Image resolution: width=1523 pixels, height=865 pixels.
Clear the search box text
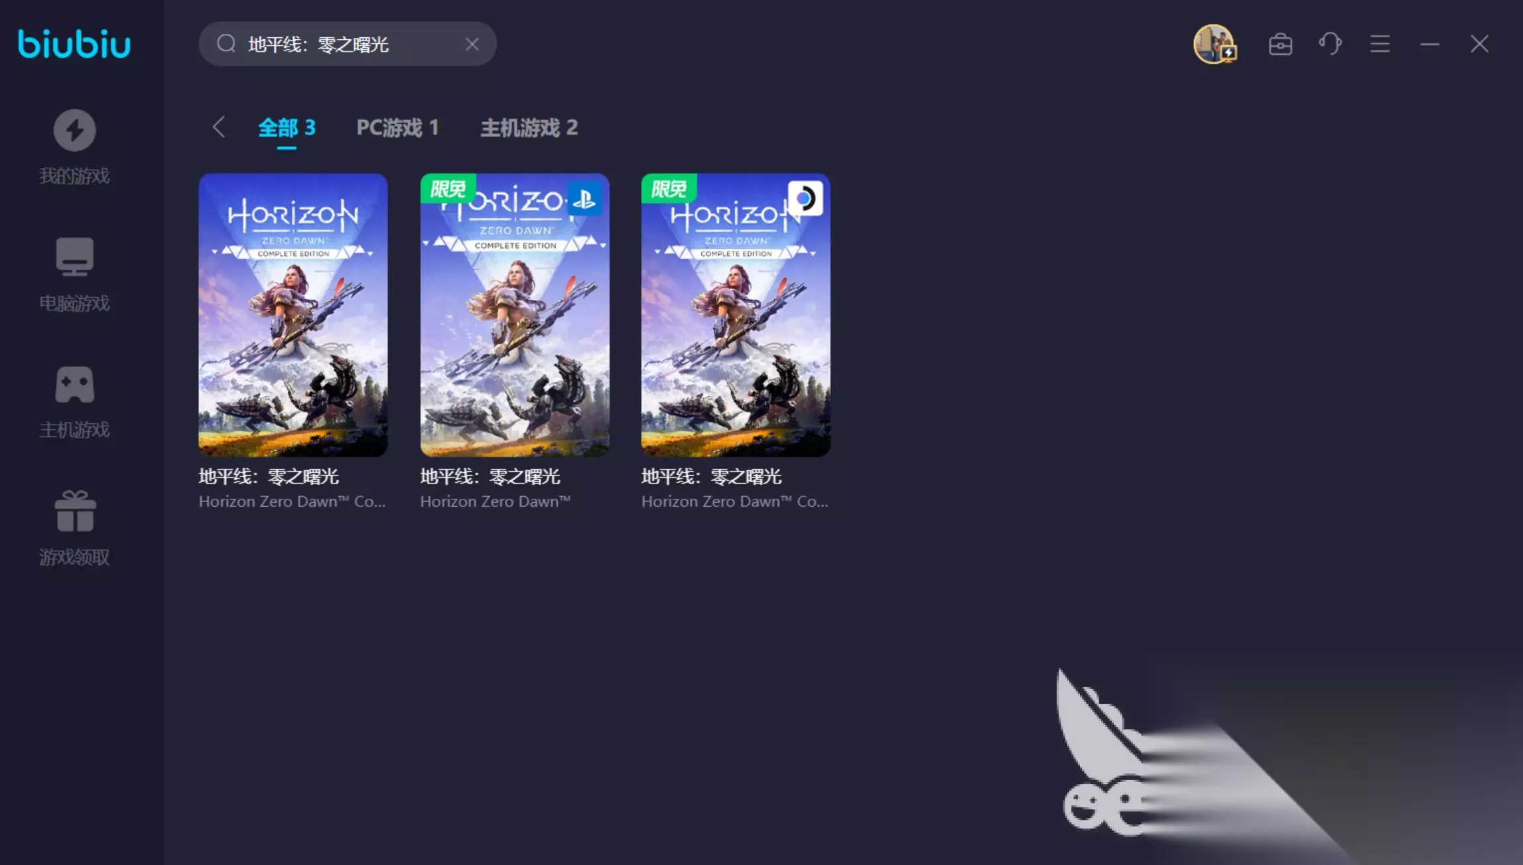[472, 44]
